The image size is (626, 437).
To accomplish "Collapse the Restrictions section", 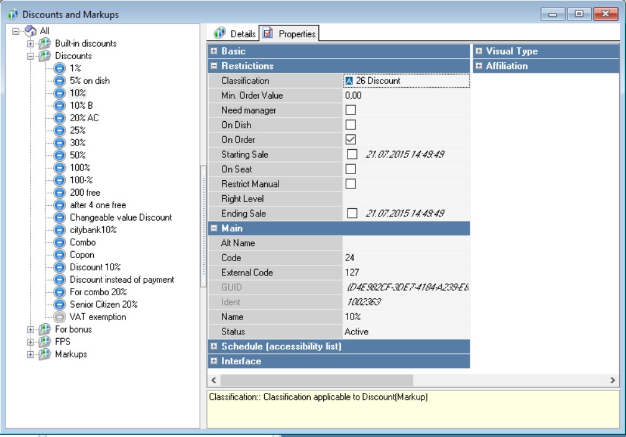I will [213, 66].
